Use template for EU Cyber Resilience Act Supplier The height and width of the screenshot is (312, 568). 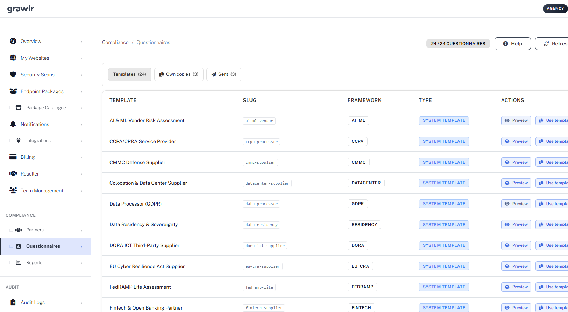[552, 266]
